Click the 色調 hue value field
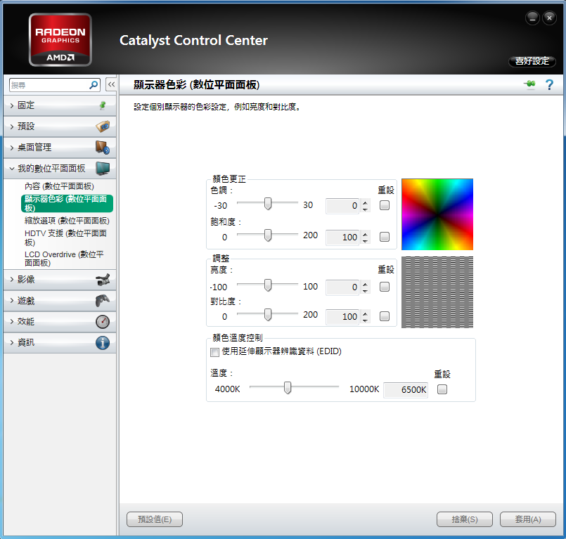 click(x=342, y=206)
